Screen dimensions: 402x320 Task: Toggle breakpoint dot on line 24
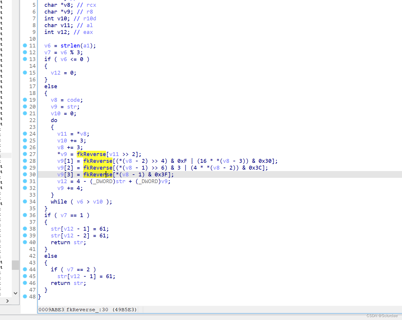(x=25, y=134)
